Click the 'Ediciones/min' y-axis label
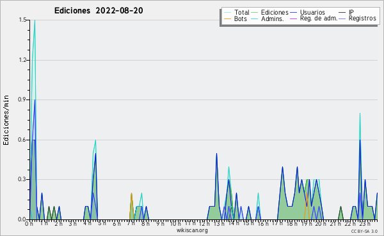 click(6, 120)
